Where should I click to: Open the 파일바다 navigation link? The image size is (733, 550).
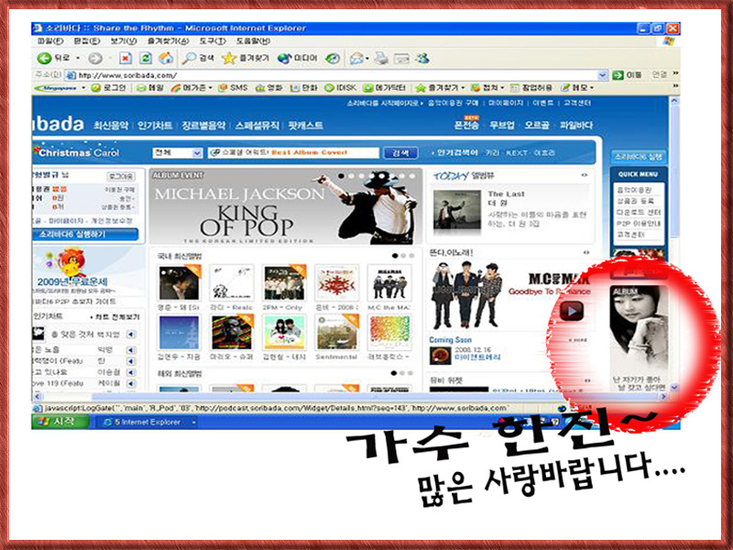pyautogui.click(x=576, y=125)
